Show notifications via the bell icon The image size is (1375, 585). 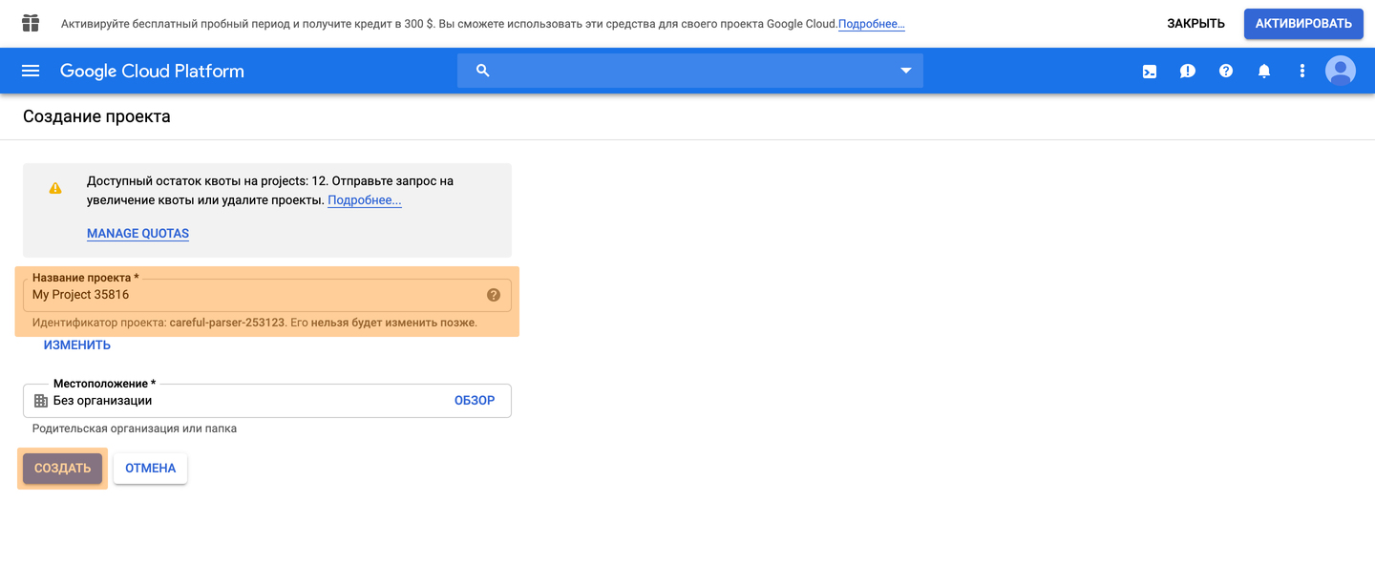pyautogui.click(x=1264, y=71)
